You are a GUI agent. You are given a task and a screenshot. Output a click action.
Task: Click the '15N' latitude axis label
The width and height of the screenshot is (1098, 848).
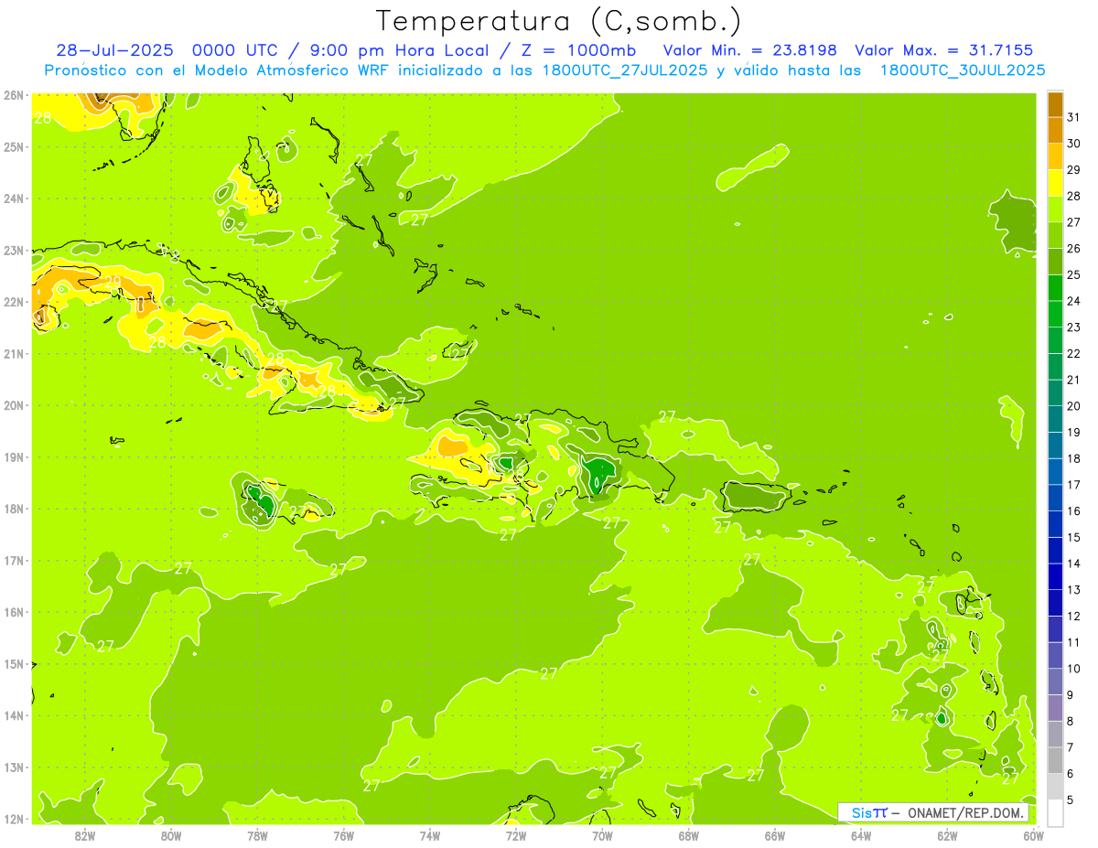pos(13,663)
